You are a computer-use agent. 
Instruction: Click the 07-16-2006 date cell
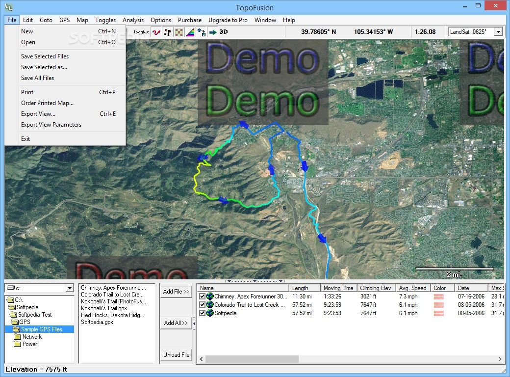(x=471, y=296)
